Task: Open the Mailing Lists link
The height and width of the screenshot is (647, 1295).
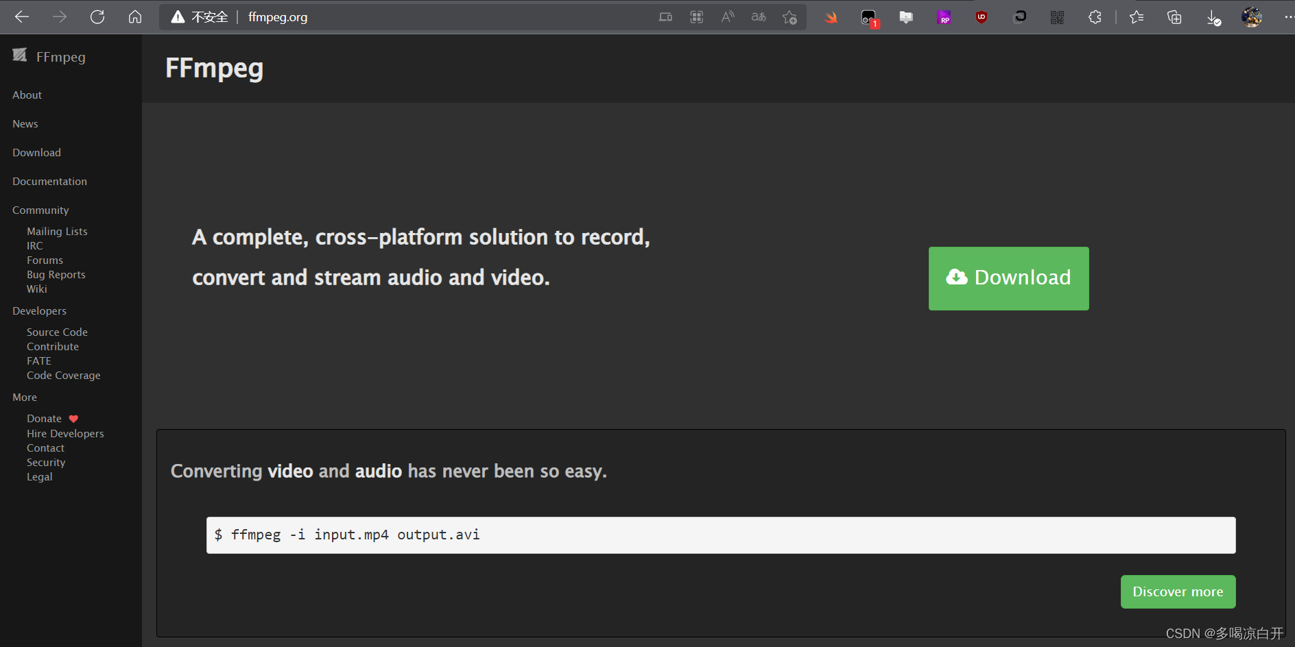Action: (x=58, y=232)
